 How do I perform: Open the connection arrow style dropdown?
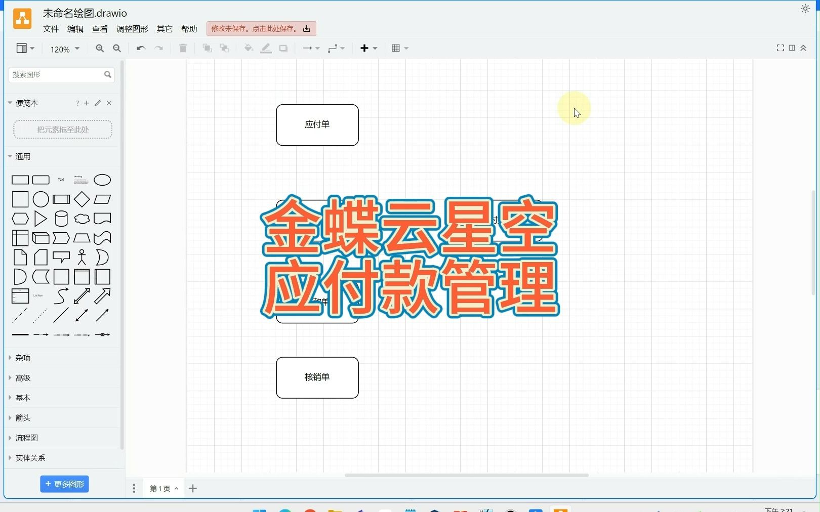coord(310,48)
